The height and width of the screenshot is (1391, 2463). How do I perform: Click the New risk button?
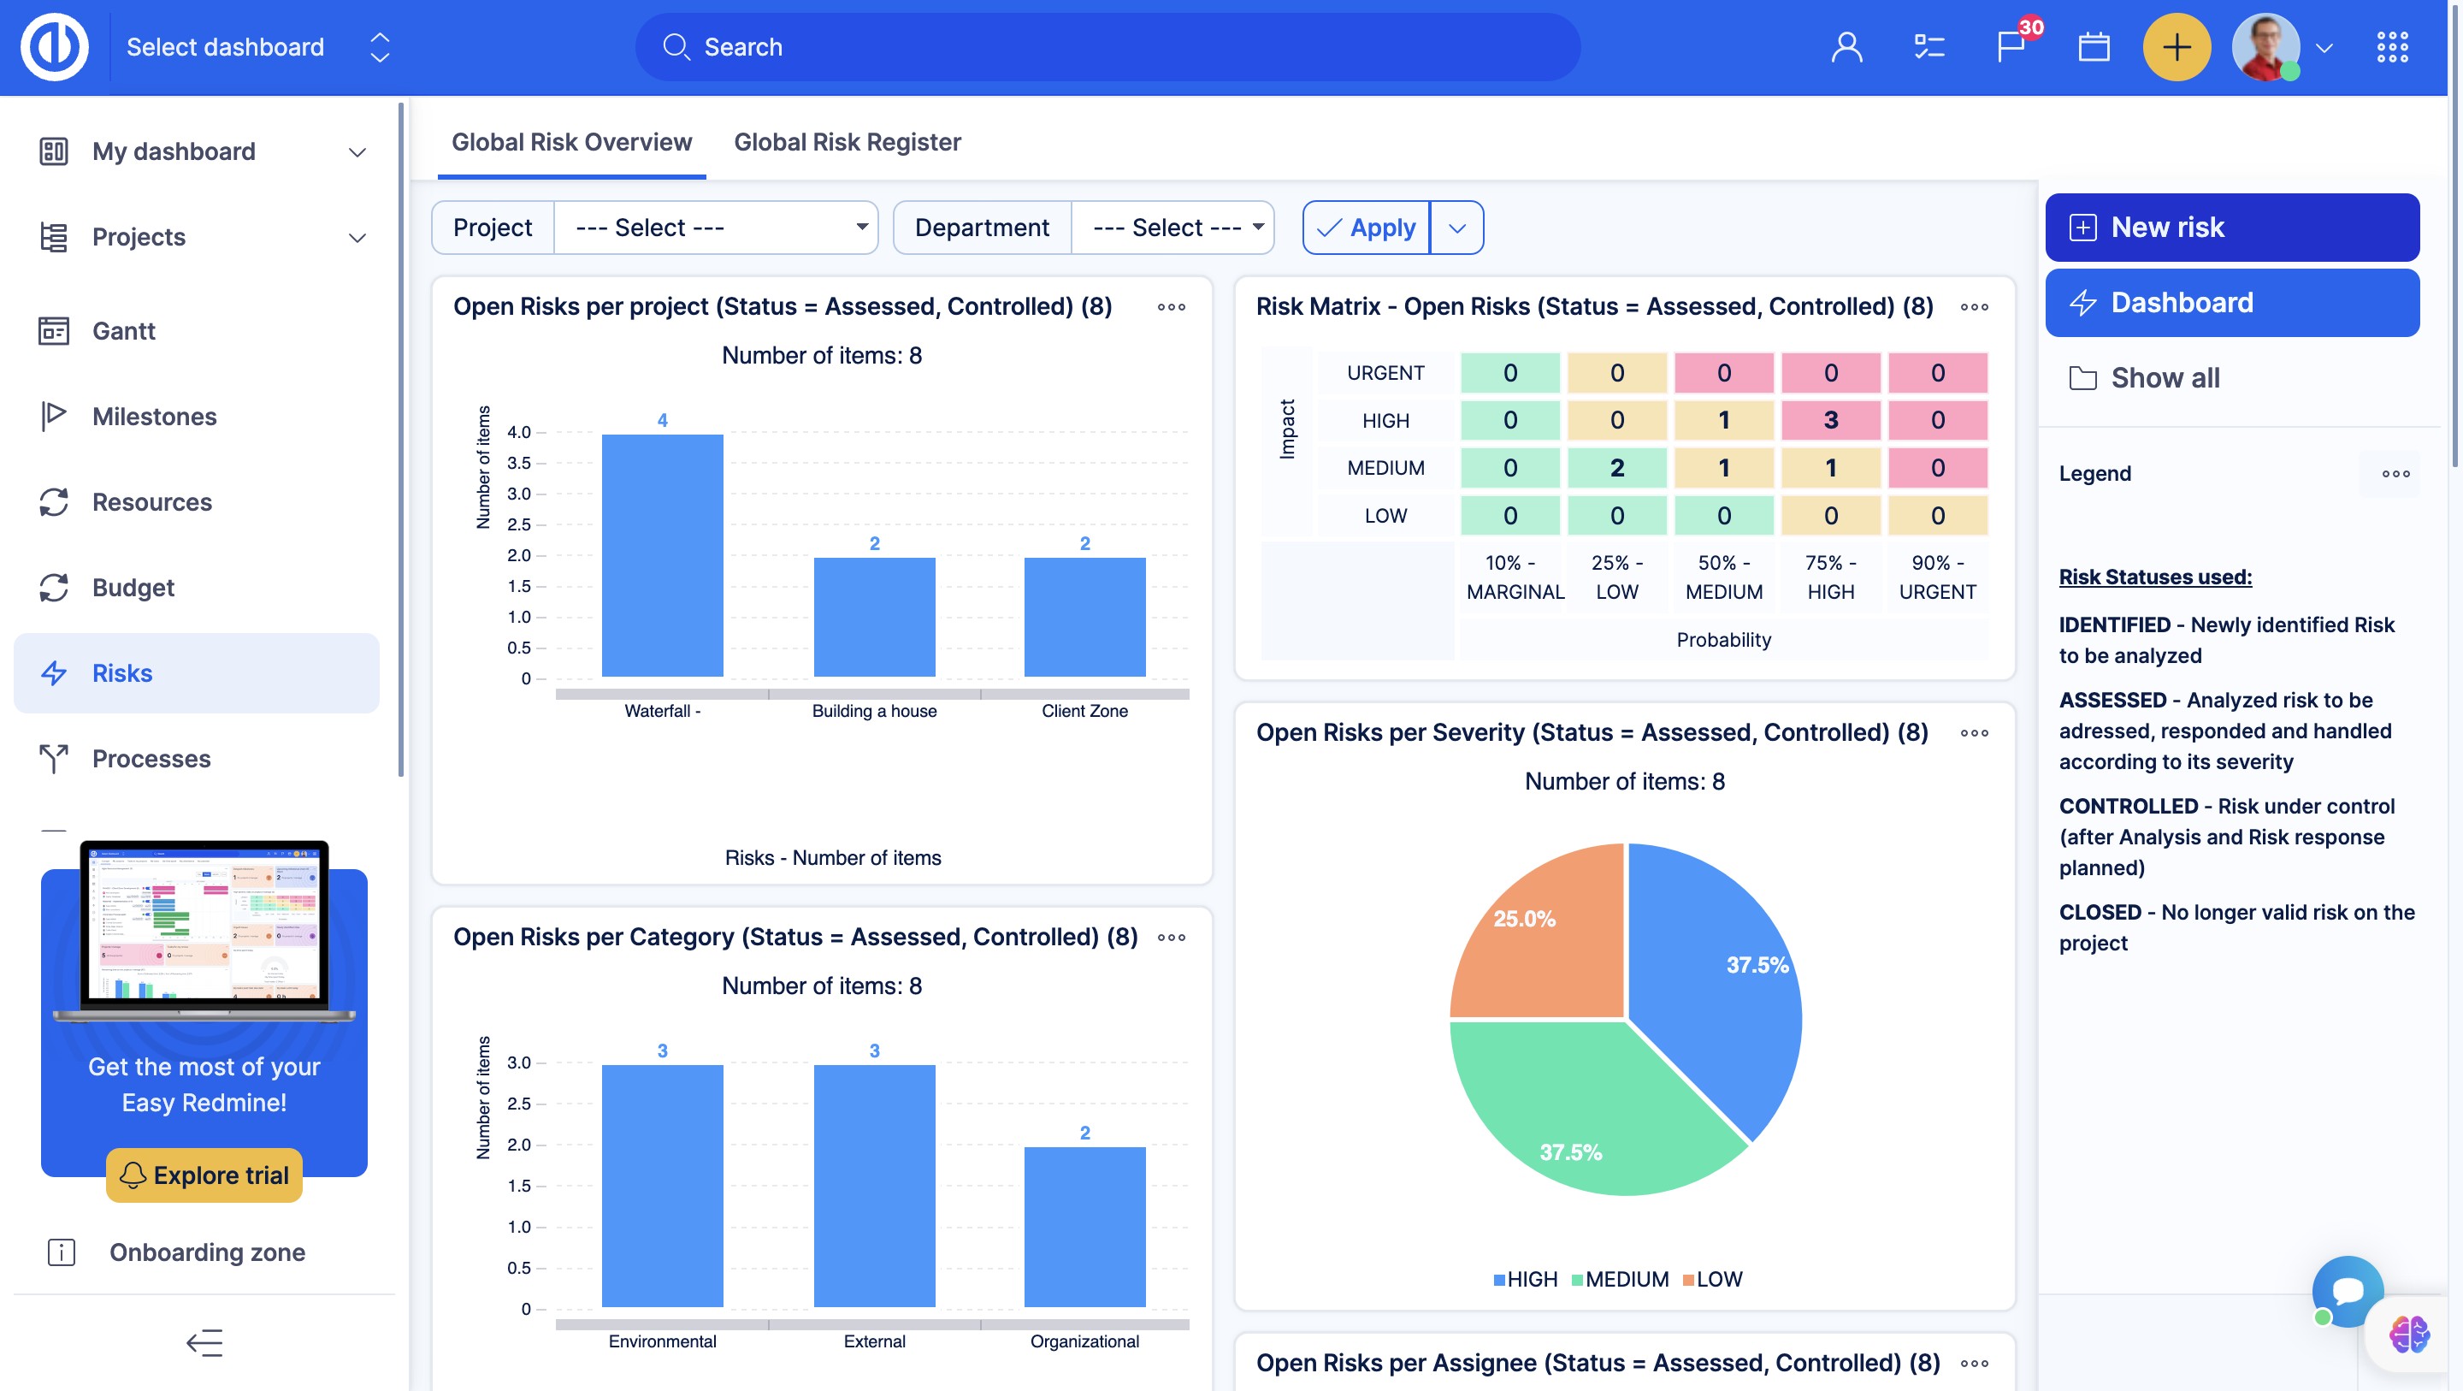pos(2231,228)
